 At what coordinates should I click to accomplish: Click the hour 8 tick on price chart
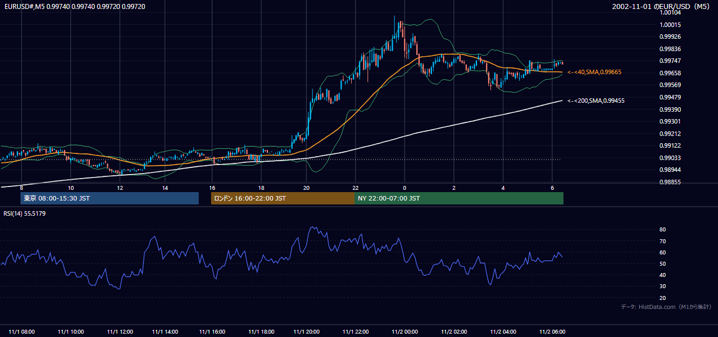click(x=21, y=188)
